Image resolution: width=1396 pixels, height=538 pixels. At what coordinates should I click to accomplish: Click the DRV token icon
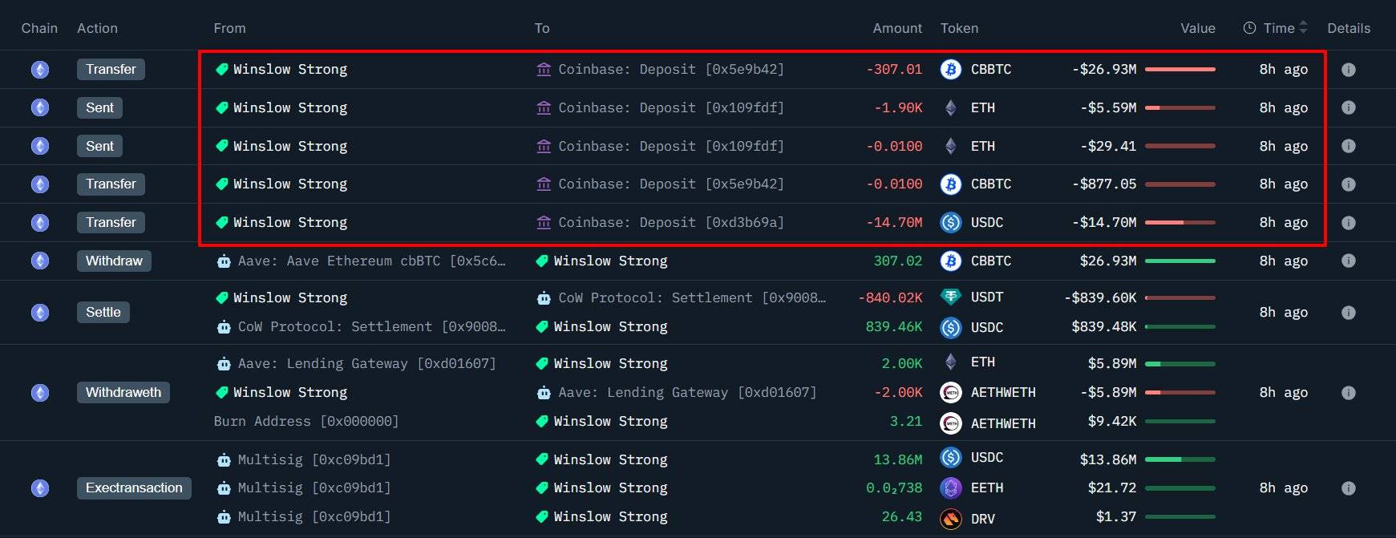(950, 519)
